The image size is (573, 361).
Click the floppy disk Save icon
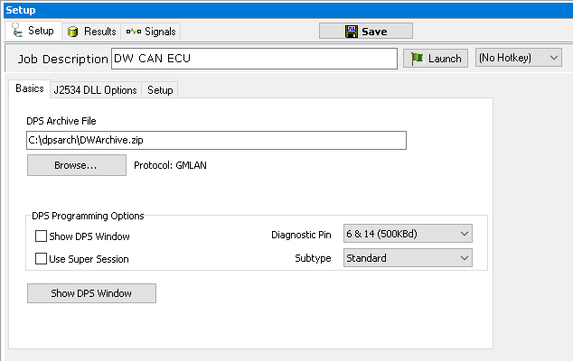(352, 32)
